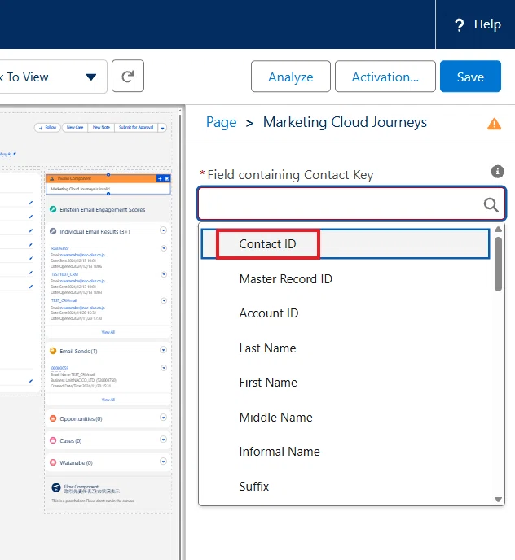
Task: Click the Einstein Email Engagement Scores title
Action: point(103,210)
